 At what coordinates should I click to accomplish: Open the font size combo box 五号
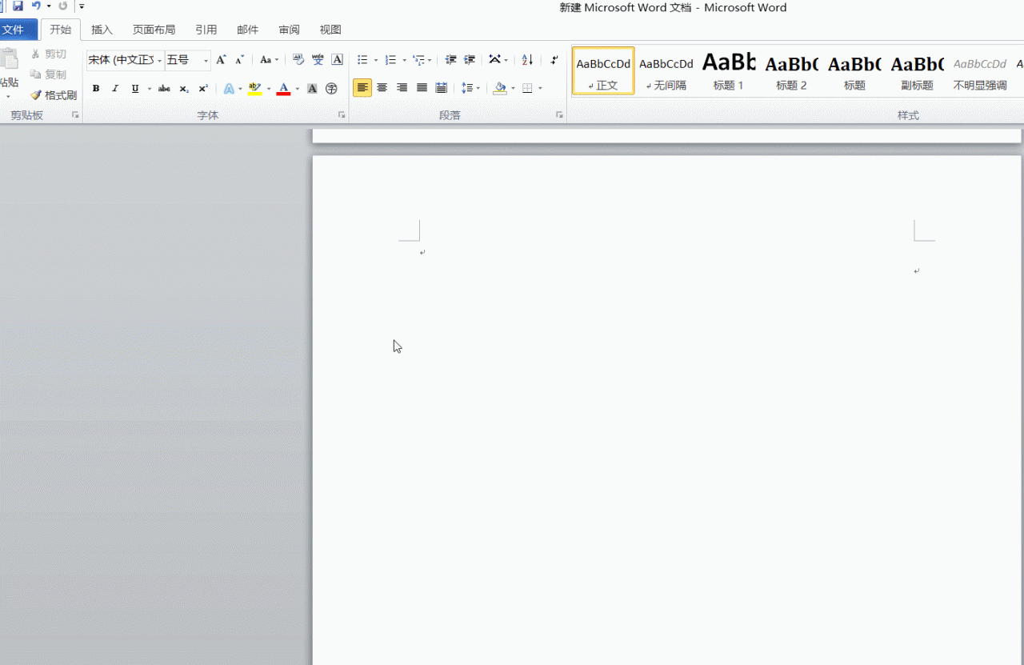[188, 60]
